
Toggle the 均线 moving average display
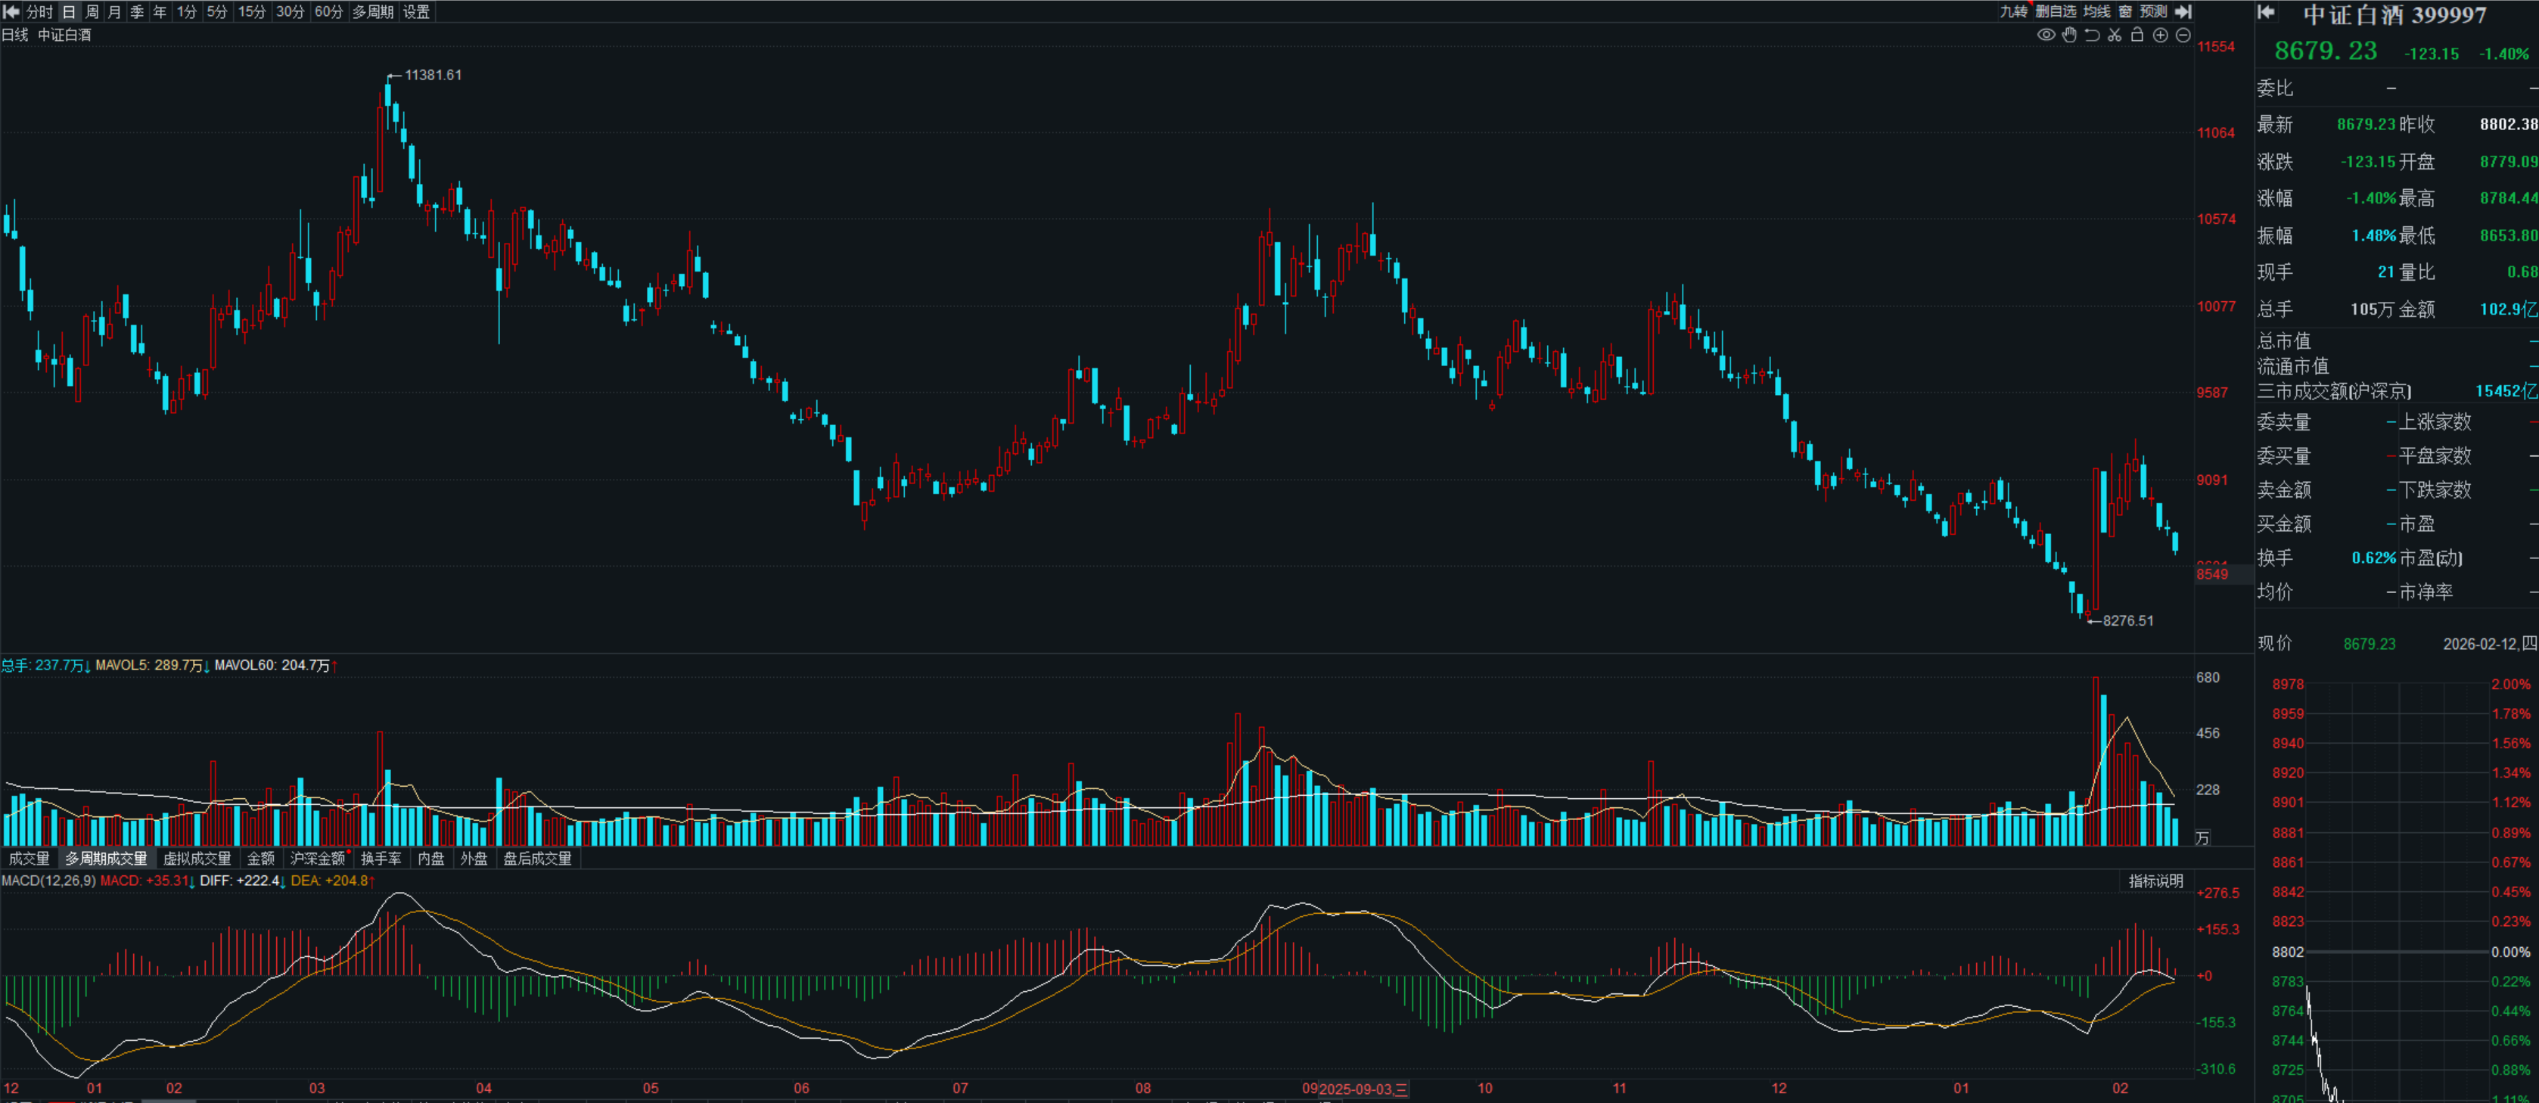[x=2096, y=12]
